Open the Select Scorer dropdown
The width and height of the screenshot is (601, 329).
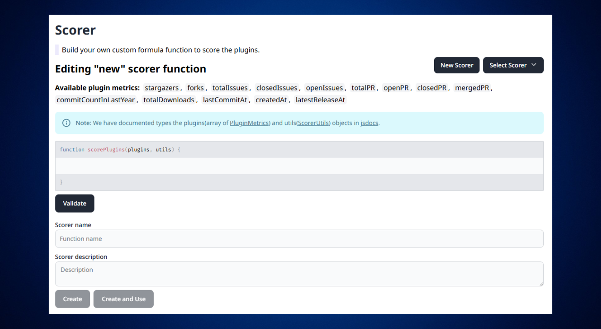point(513,65)
